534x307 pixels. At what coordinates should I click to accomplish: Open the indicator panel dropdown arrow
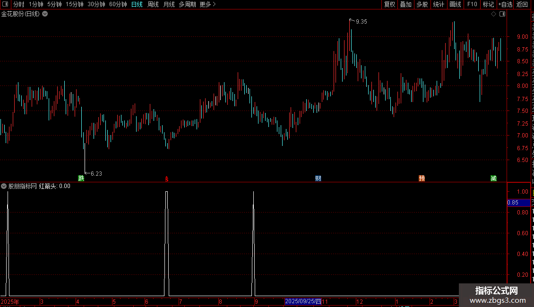click(4, 186)
